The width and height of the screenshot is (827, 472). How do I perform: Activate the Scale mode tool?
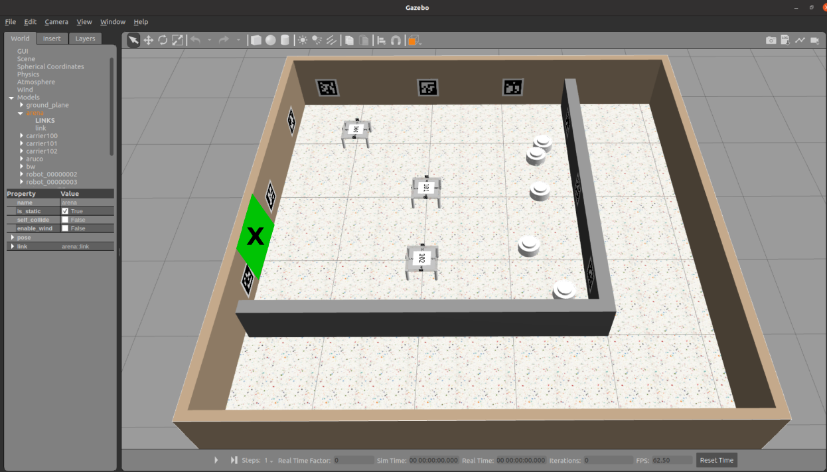pyautogui.click(x=177, y=40)
